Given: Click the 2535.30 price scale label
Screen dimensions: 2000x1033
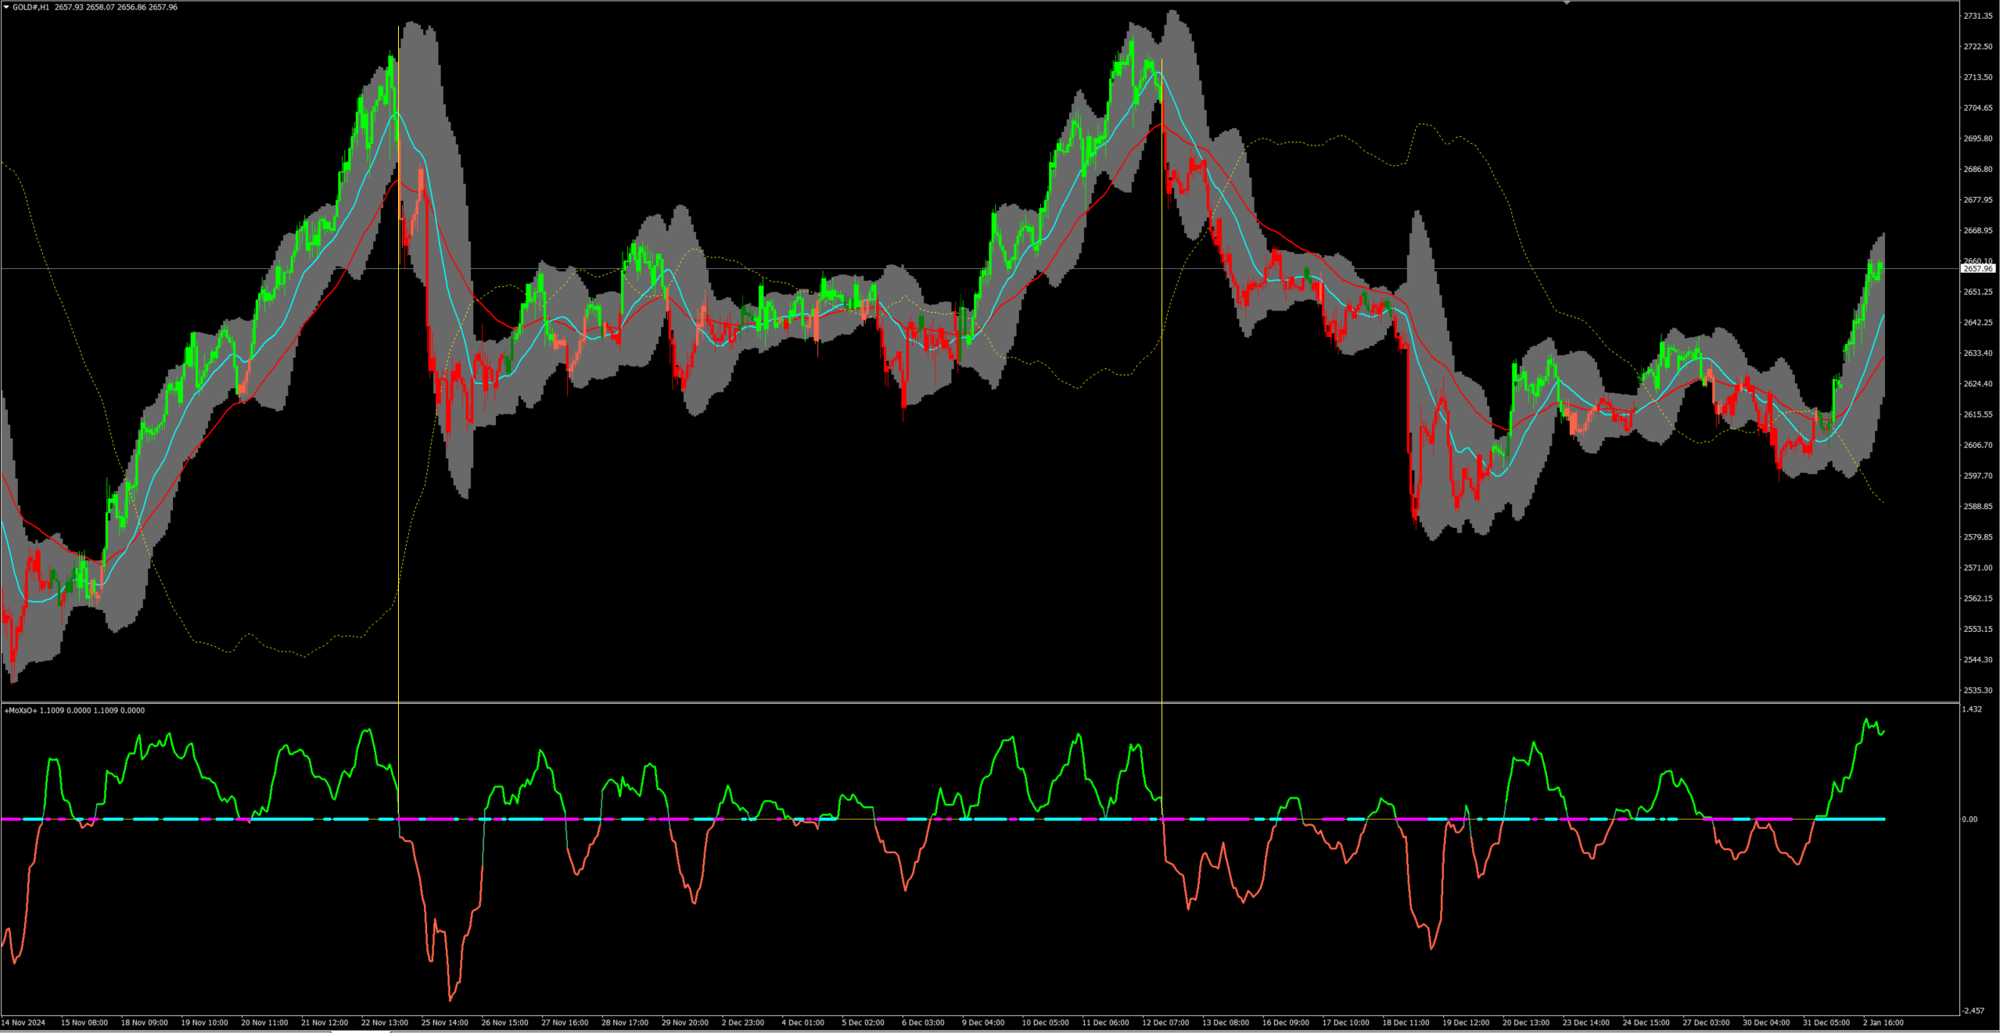Looking at the screenshot, I should click(1978, 690).
